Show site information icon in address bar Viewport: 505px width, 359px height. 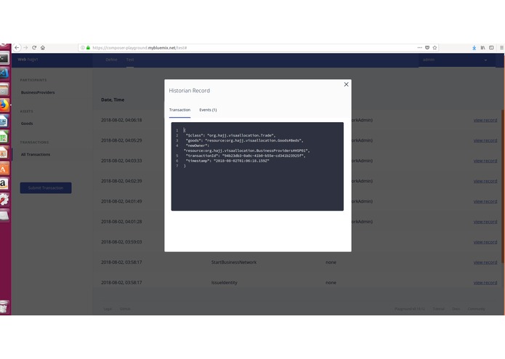[83, 48]
